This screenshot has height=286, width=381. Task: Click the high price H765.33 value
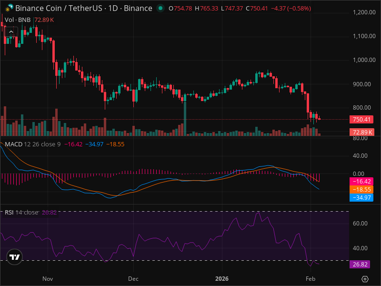click(207, 9)
